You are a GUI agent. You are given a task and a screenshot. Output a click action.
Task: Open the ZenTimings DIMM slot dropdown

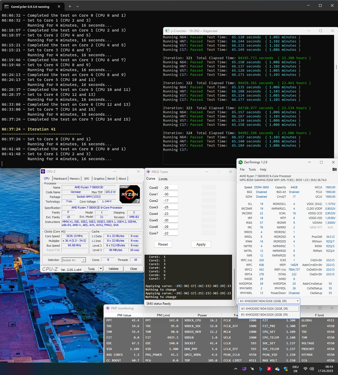(x=269, y=301)
